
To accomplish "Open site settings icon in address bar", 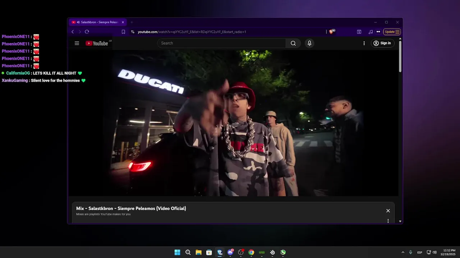I will coord(133,32).
